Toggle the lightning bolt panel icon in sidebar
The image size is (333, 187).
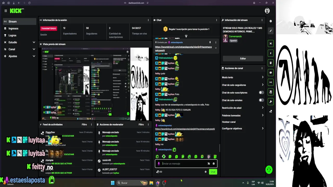(271, 53)
